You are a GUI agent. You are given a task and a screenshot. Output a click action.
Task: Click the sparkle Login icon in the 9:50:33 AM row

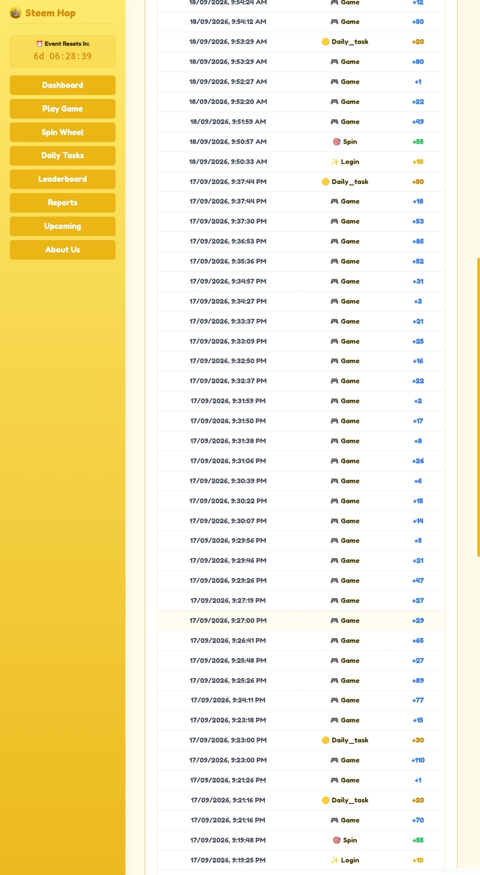tap(335, 161)
